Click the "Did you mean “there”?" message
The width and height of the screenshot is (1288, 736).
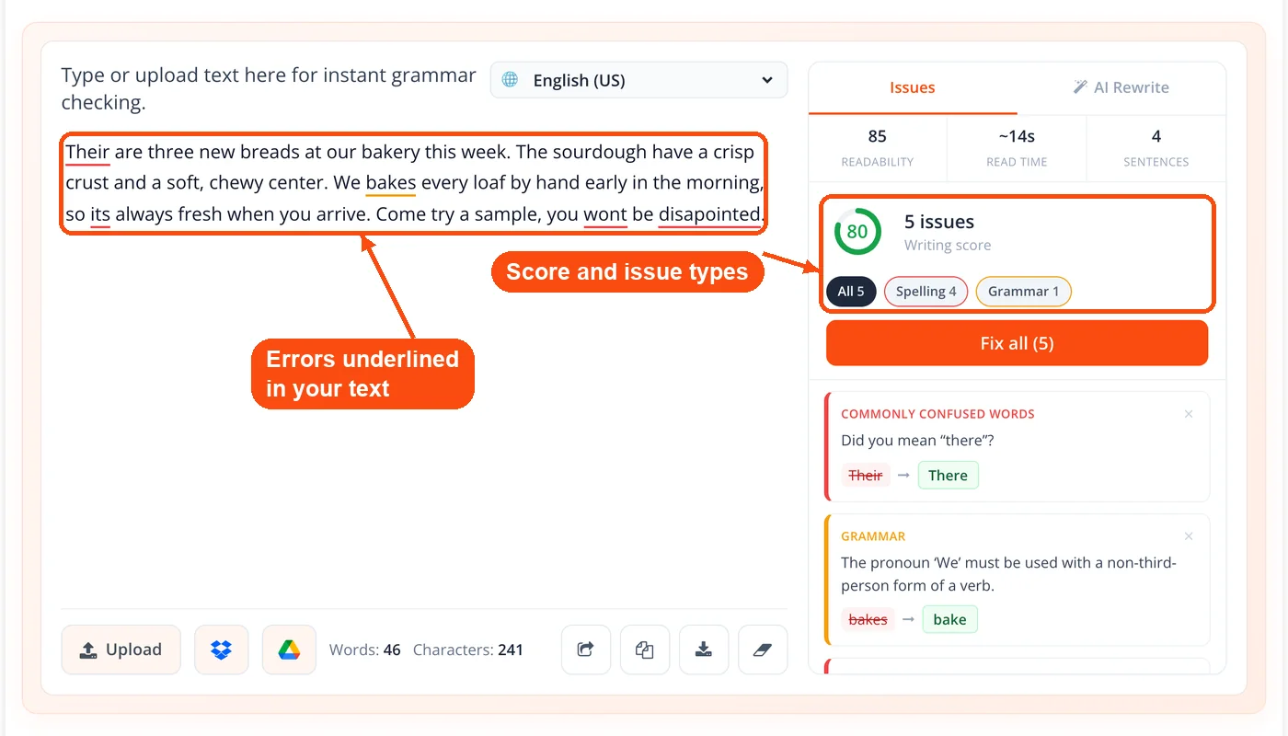[917, 441]
